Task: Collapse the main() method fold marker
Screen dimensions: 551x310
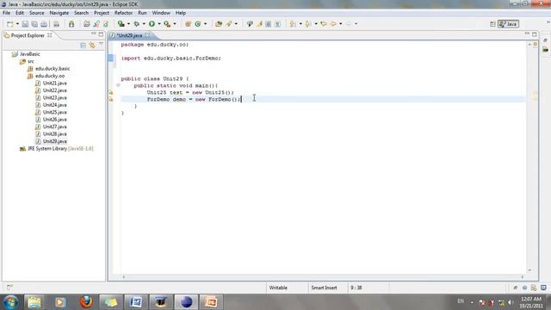Action: coord(118,85)
